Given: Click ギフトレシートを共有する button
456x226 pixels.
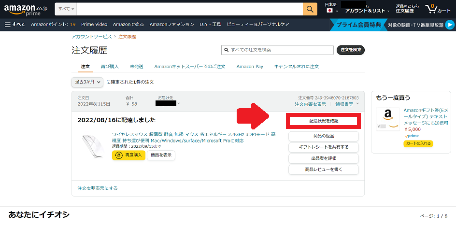Looking at the screenshot, I should [323, 147].
